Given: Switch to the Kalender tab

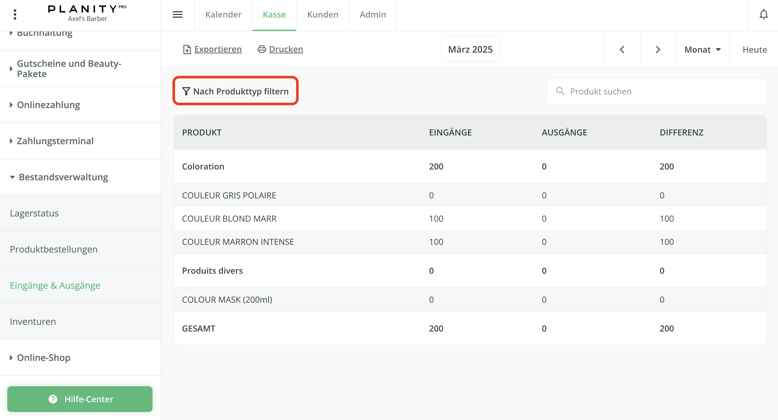Looking at the screenshot, I should point(223,14).
